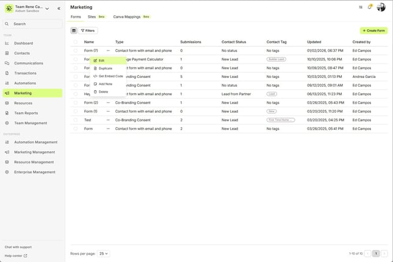The image size is (393, 262).
Task: Open the rows per page dropdown
Action: [x=104, y=253]
